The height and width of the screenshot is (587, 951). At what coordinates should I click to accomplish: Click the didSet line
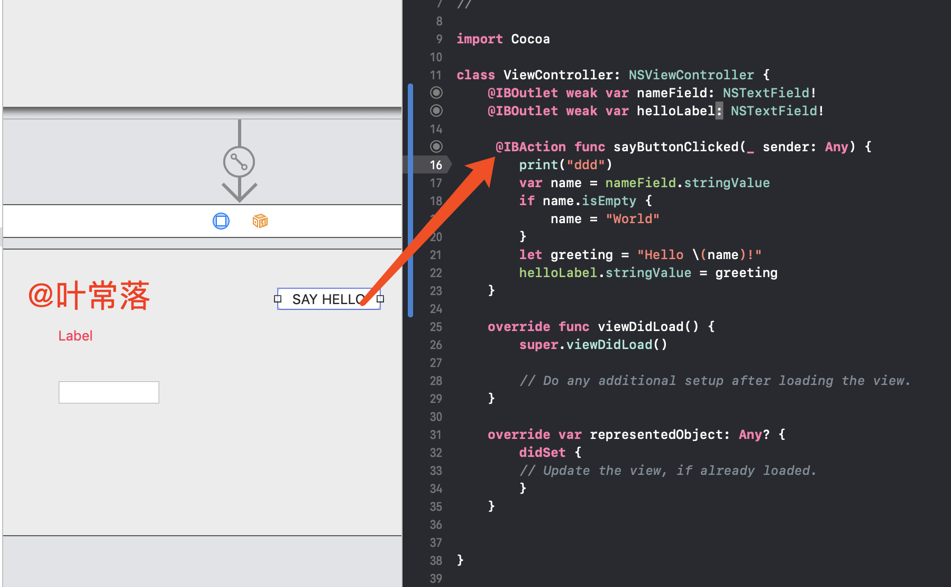pyautogui.click(x=550, y=453)
